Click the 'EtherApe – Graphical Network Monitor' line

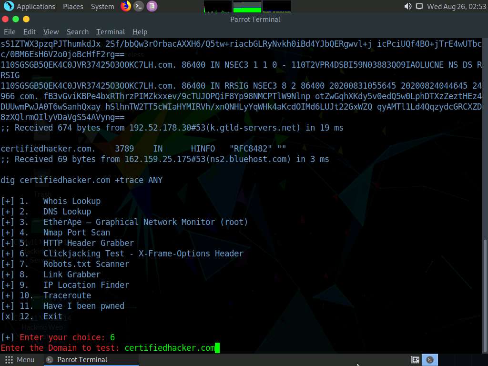124,222
